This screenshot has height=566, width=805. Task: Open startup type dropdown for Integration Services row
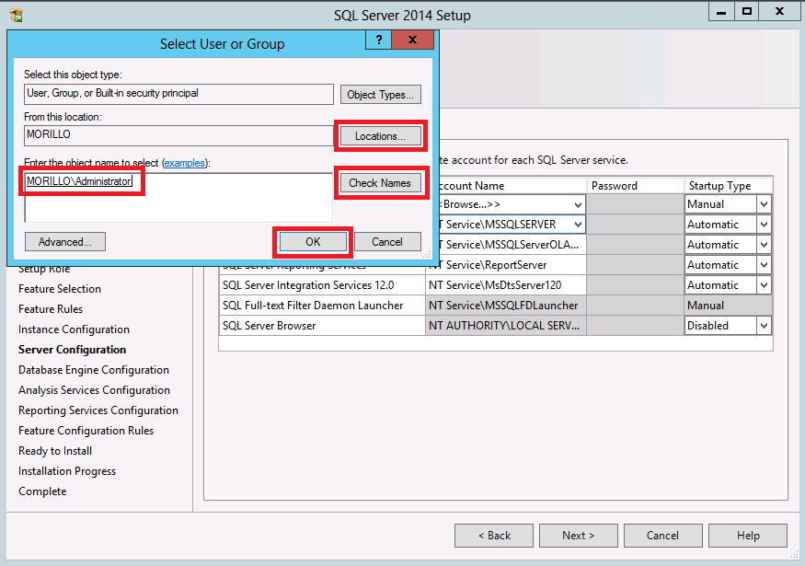tap(764, 285)
